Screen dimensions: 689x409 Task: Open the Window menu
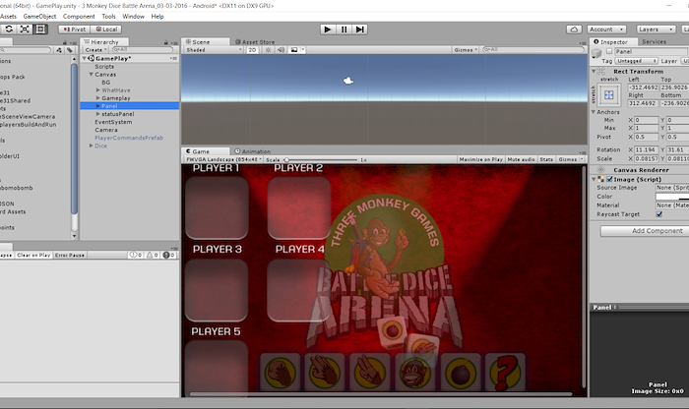(x=133, y=17)
